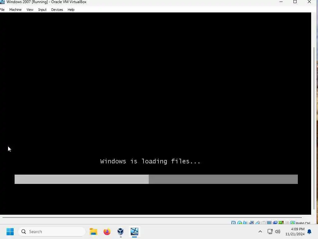Open the network tray icon
The width and height of the screenshot is (318, 239).
tap(270, 232)
